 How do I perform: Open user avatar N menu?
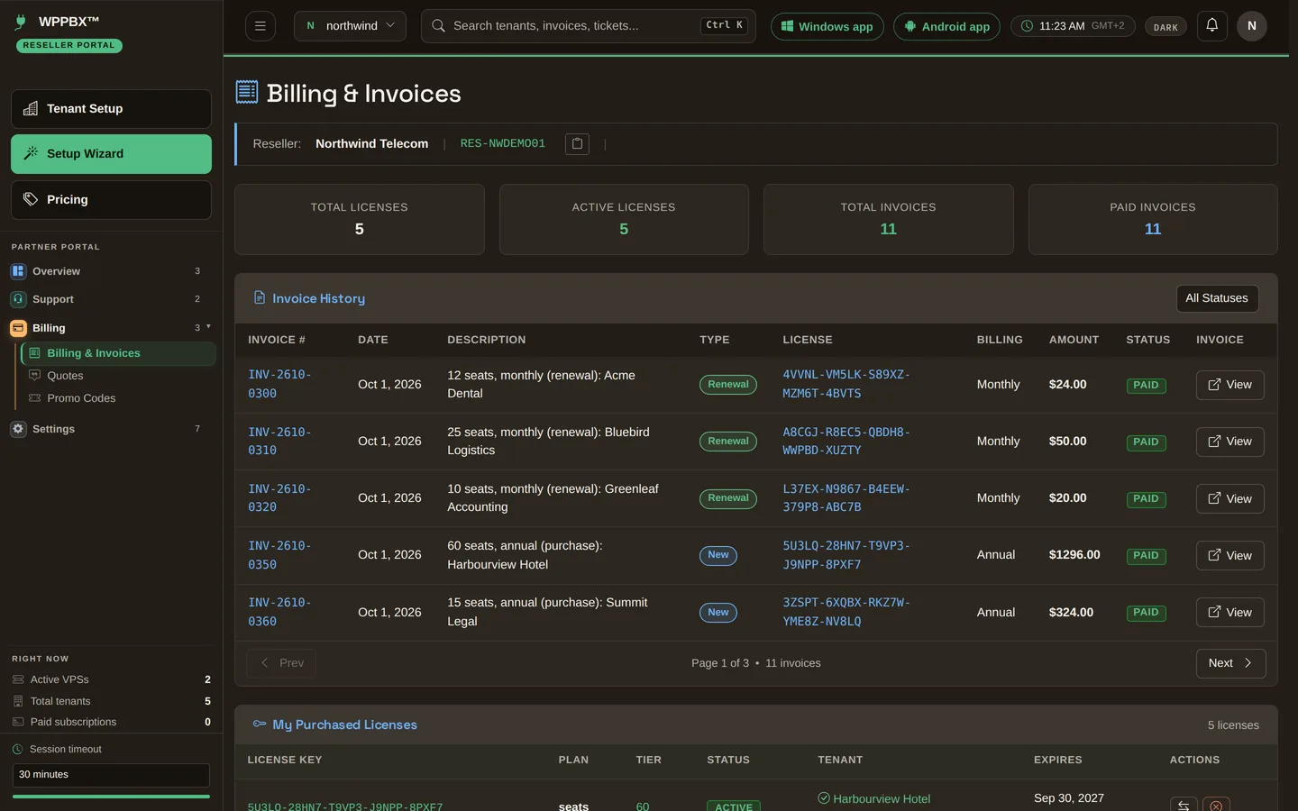(1251, 26)
